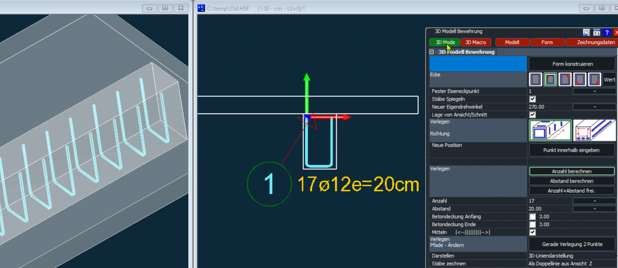Enable the Betondeckung Anfang checkbox
This screenshot has height=268, width=618.
tap(533, 217)
